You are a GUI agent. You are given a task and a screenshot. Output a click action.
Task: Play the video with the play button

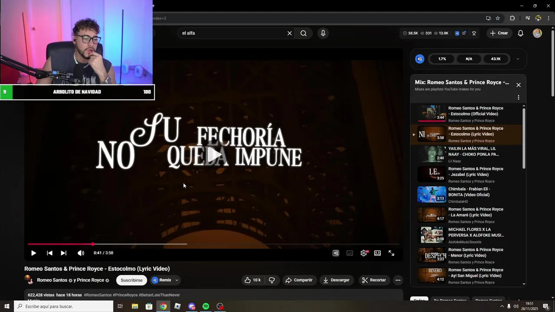click(33, 253)
